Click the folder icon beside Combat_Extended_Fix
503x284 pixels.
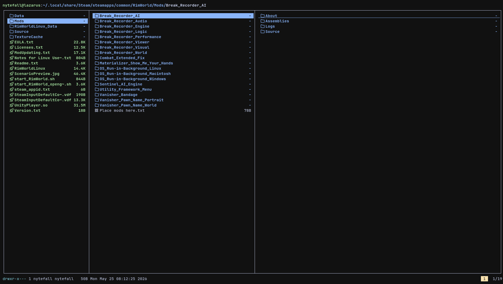coord(97,58)
